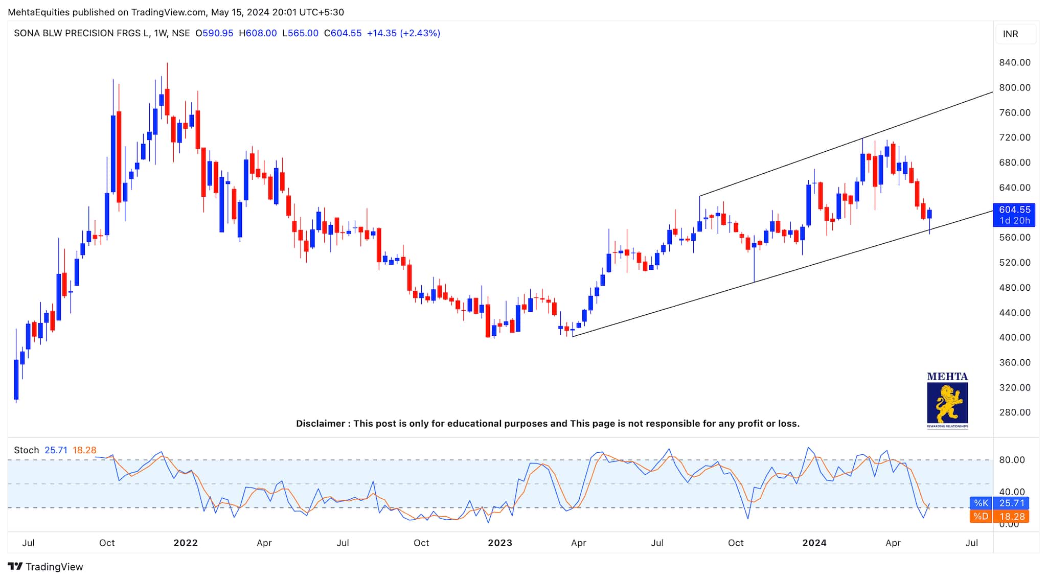Click the 840.00 price axis label
Screen dimensions: 1047x580
tap(1014, 62)
